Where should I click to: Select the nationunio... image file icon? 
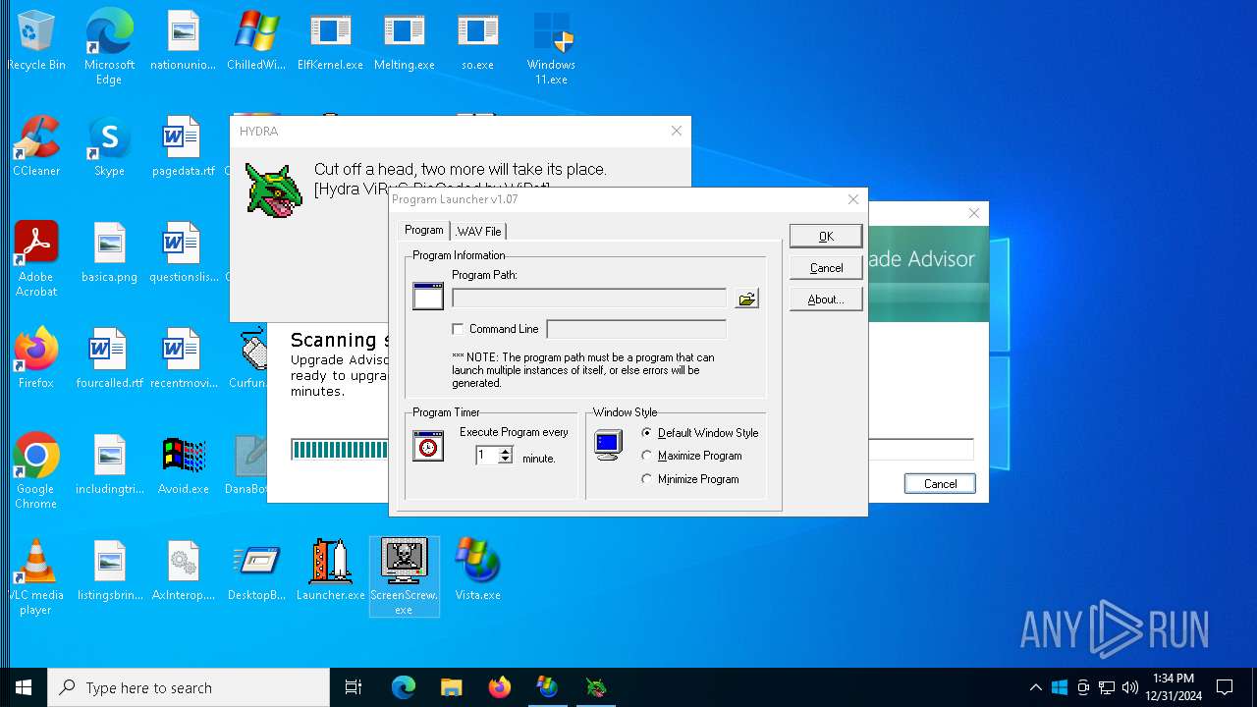point(183,41)
